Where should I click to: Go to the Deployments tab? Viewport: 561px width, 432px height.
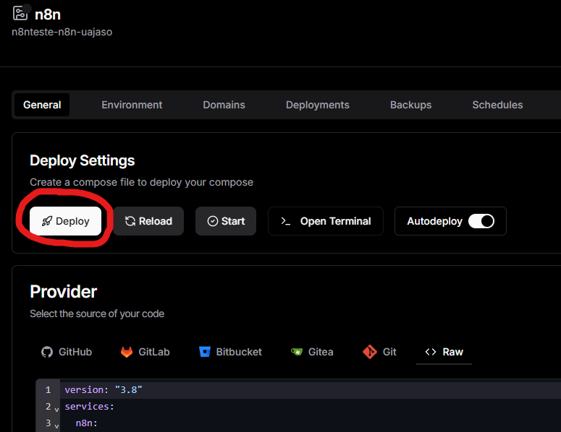pos(317,105)
